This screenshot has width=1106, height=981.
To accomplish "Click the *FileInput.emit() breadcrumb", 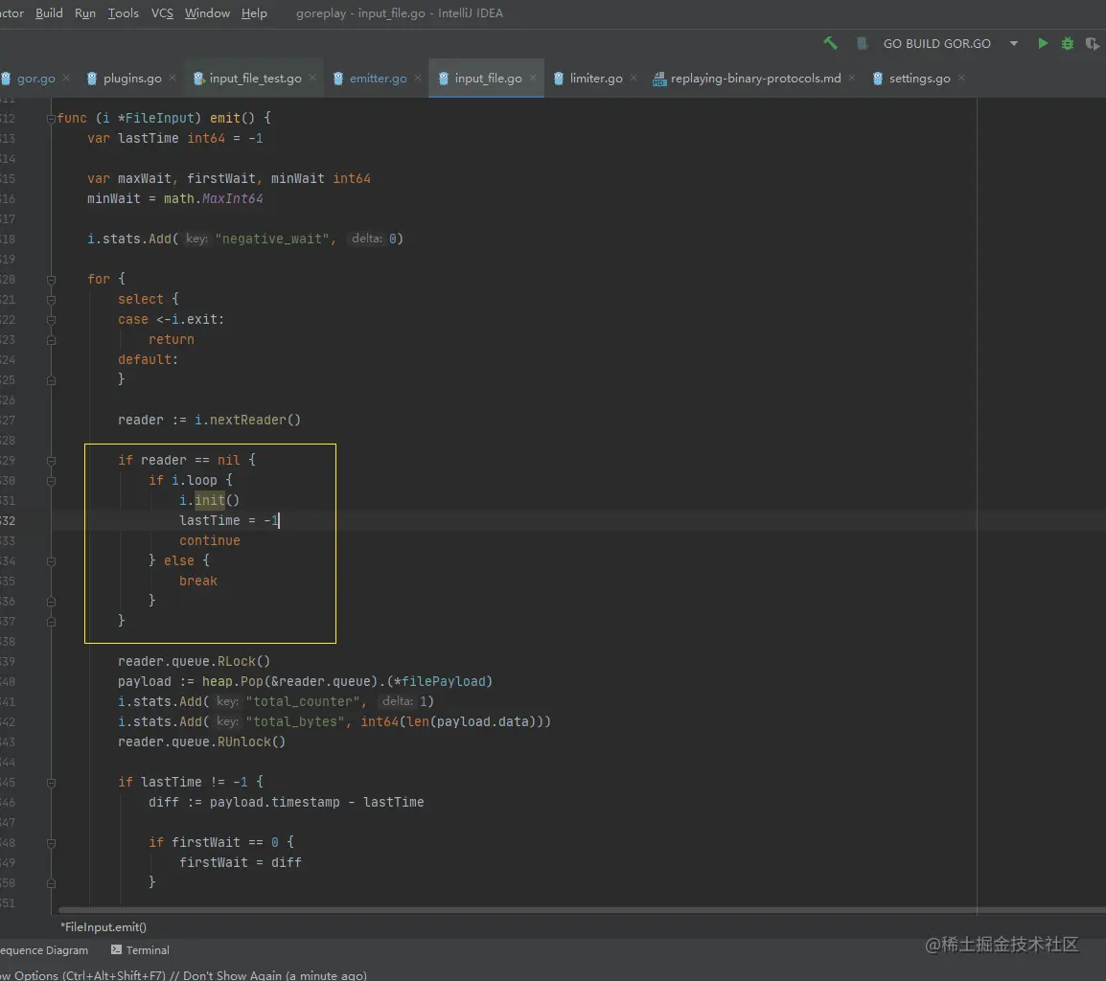I will click(104, 927).
